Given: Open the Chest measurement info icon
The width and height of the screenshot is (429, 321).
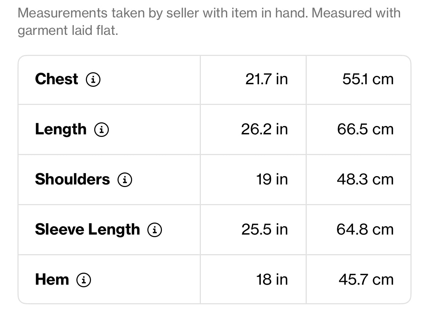Looking at the screenshot, I should [93, 80].
